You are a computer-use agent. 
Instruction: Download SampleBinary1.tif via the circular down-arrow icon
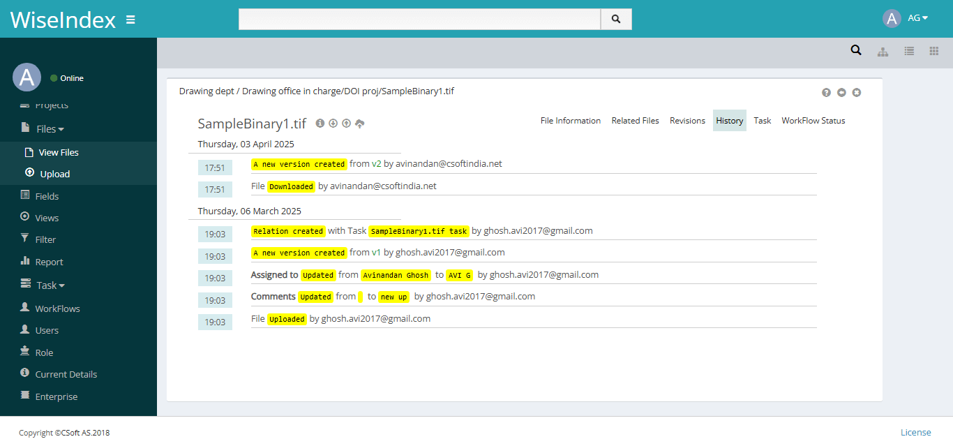tap(333, 123)
